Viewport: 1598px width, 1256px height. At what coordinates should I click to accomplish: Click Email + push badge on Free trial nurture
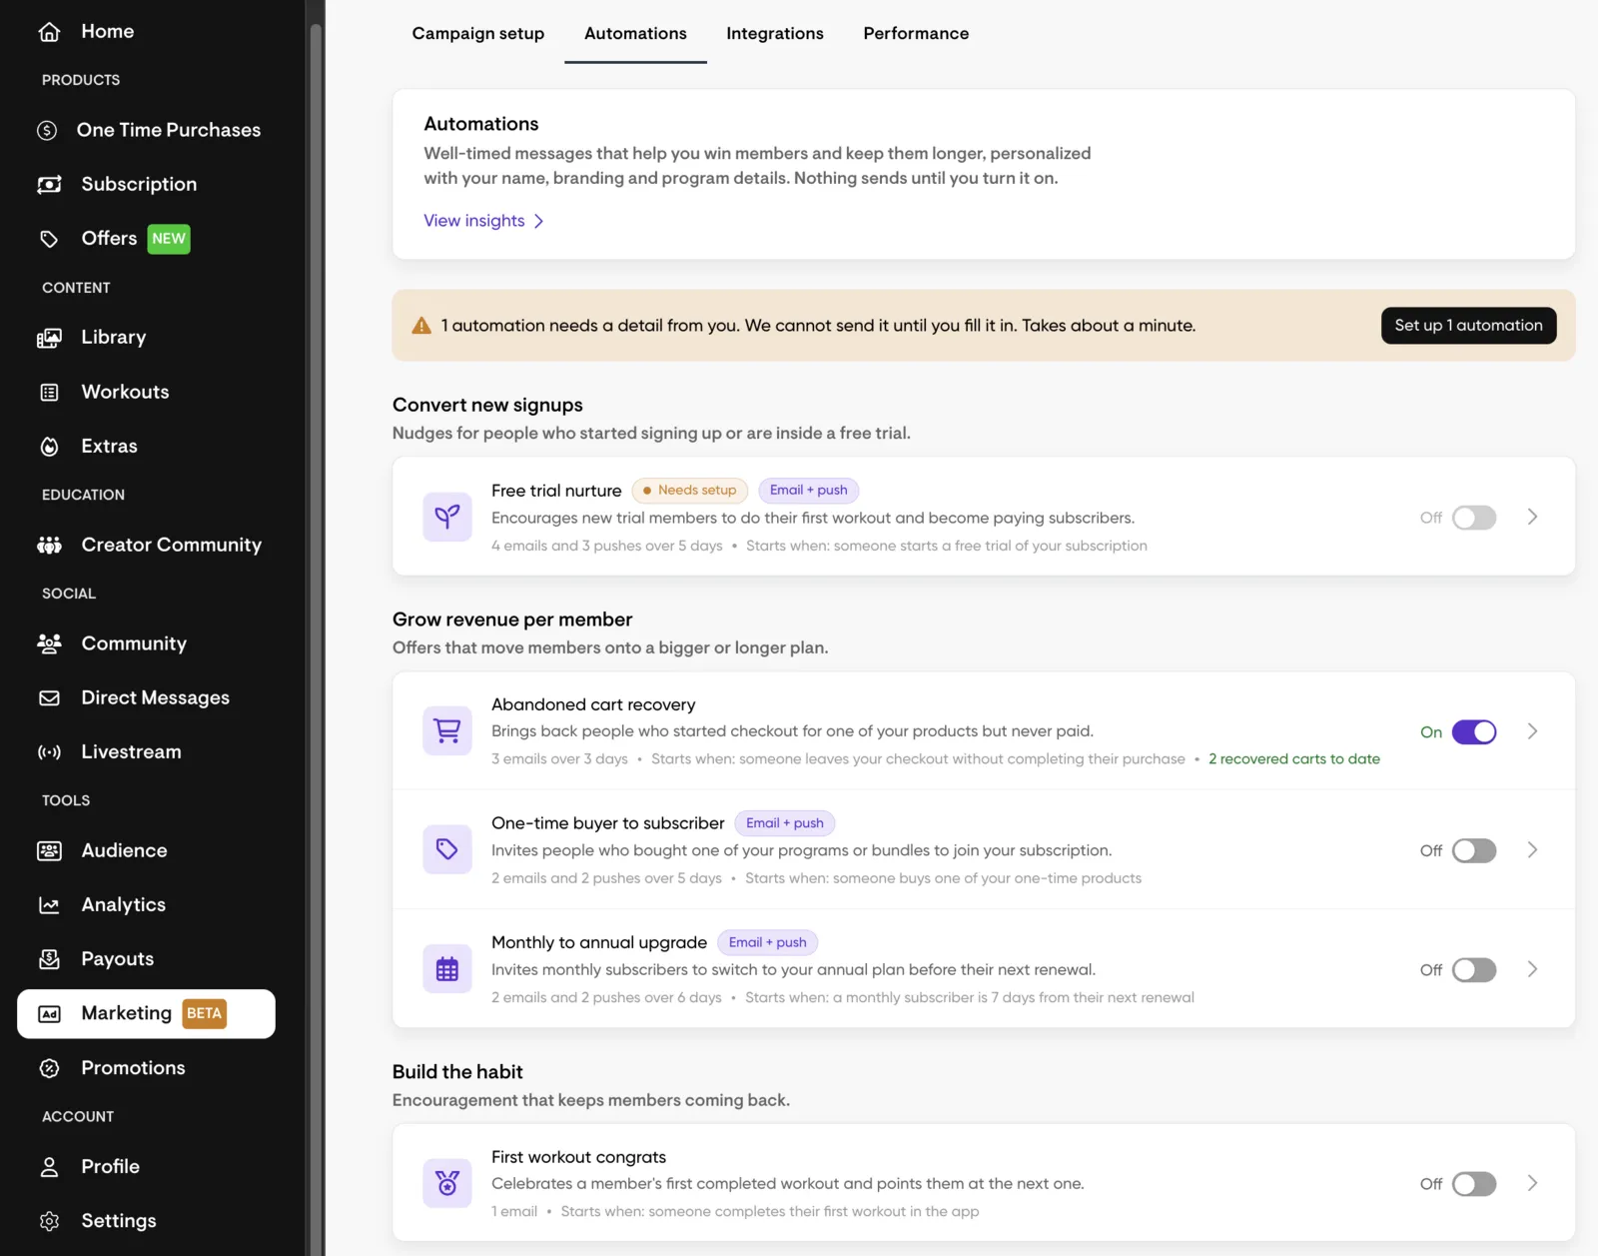click(809, 491)
